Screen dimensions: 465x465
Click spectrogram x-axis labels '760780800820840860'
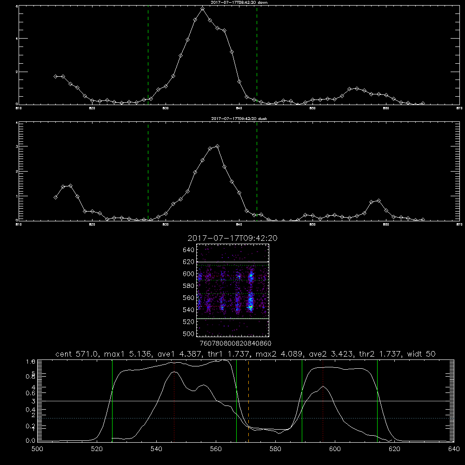pos(235,344)
